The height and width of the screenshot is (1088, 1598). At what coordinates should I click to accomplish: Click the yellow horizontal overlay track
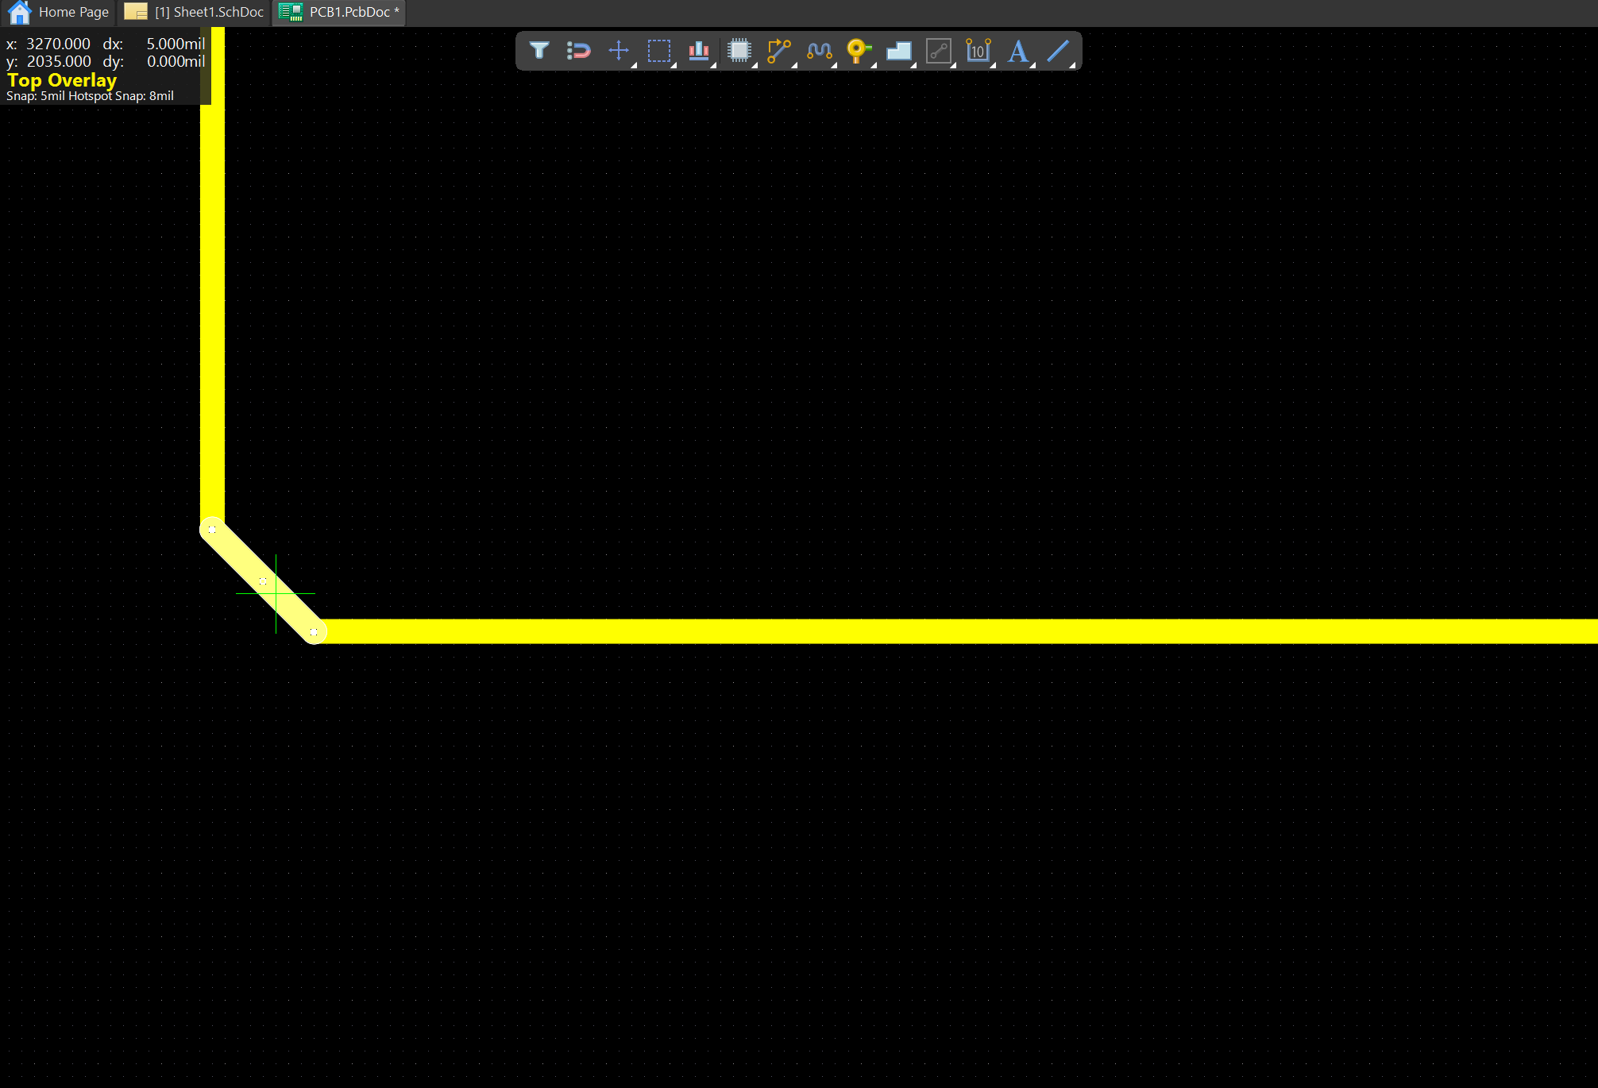[x=953, y=631]
